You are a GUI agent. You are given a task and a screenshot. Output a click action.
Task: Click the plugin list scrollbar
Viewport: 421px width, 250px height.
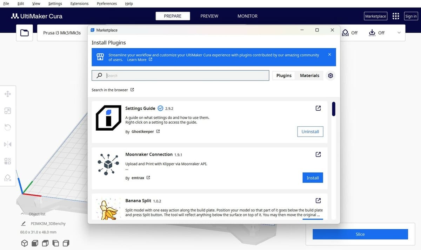tap(334, 109)
